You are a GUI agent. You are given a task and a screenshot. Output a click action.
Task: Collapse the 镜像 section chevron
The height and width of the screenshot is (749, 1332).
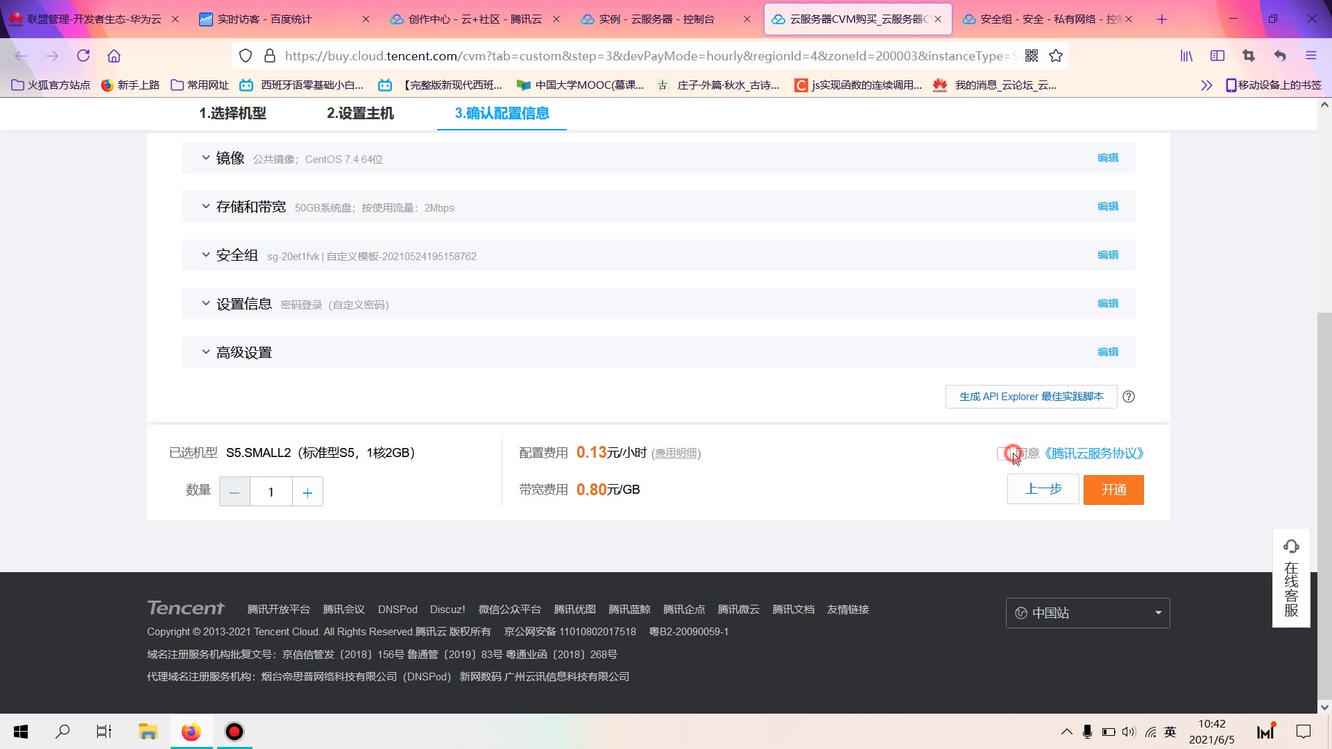point(205,157)
